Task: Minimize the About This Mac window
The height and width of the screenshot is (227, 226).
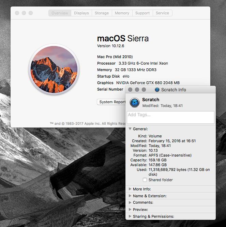Action: click(x=24, y=13)
